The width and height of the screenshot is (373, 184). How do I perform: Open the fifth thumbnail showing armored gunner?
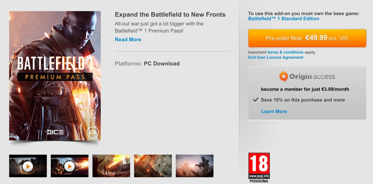[195, 166]
